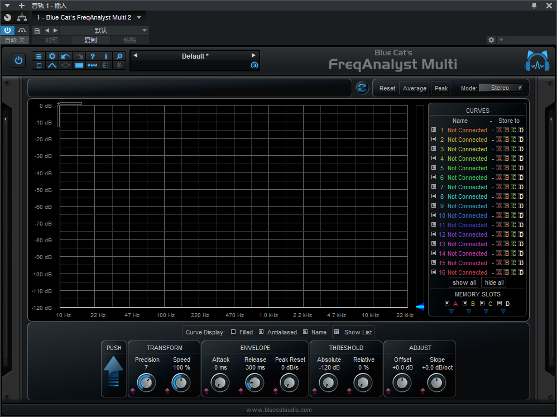Screen dimensions: 557x417
Task: Expand memory slot A triangle
Action: click(x=452, y=311)
